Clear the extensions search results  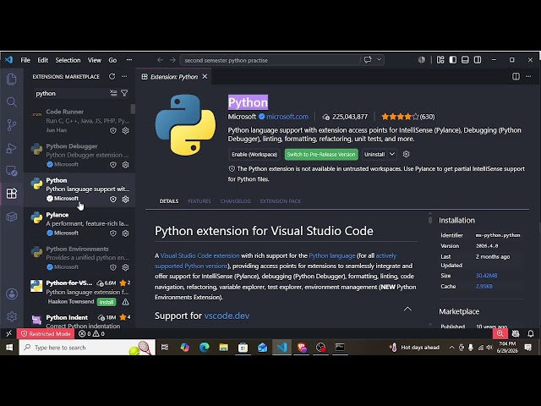coord(113,93)
